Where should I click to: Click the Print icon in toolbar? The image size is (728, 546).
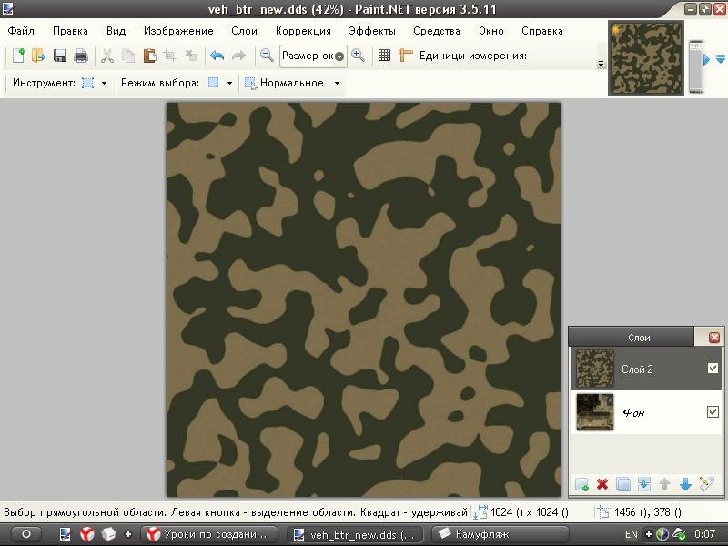pos(81,56)
